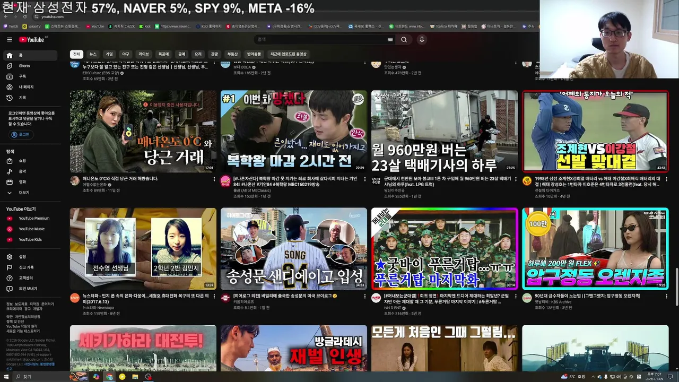Select the 라이브 filter chip

pyautogui.click(x=144, y=54)
